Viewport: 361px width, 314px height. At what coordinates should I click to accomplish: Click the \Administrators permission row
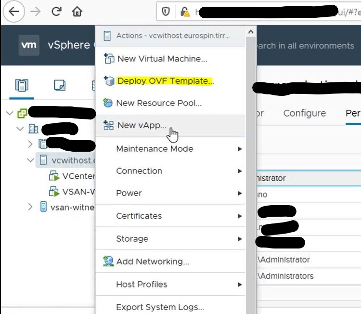[x=309, y=276]
